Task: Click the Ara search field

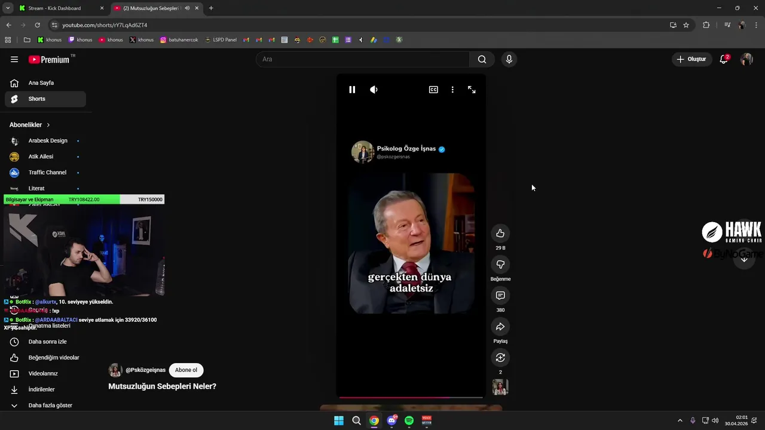Action: (x=363, y=59)
